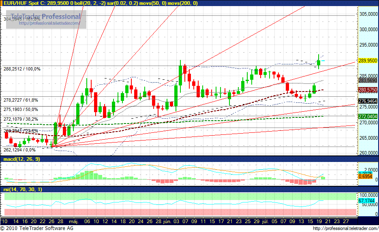Image resolution: width=379 pixels, height=232 pixels.
Task: Click the 0,6954 MACD value label
Action: pyautogui.click(x=365, y=177)
